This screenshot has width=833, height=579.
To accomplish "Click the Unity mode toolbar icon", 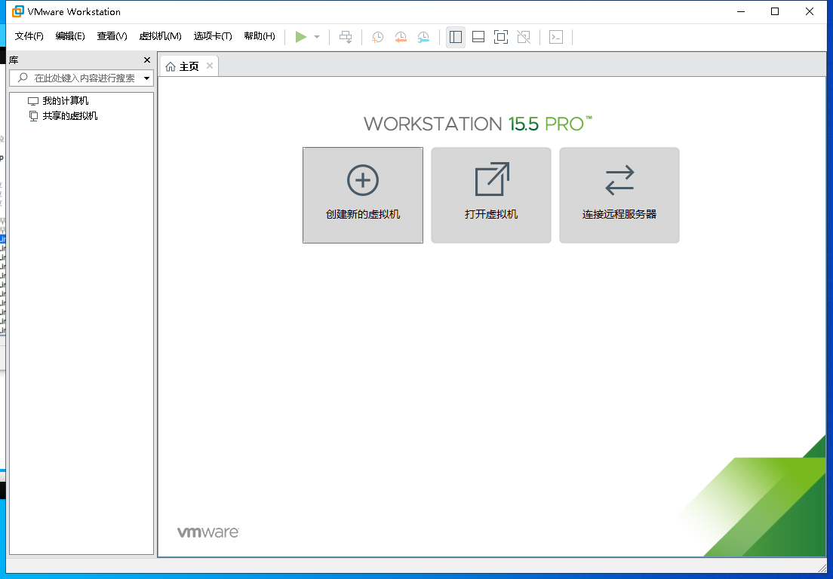I will click(524, 37).
